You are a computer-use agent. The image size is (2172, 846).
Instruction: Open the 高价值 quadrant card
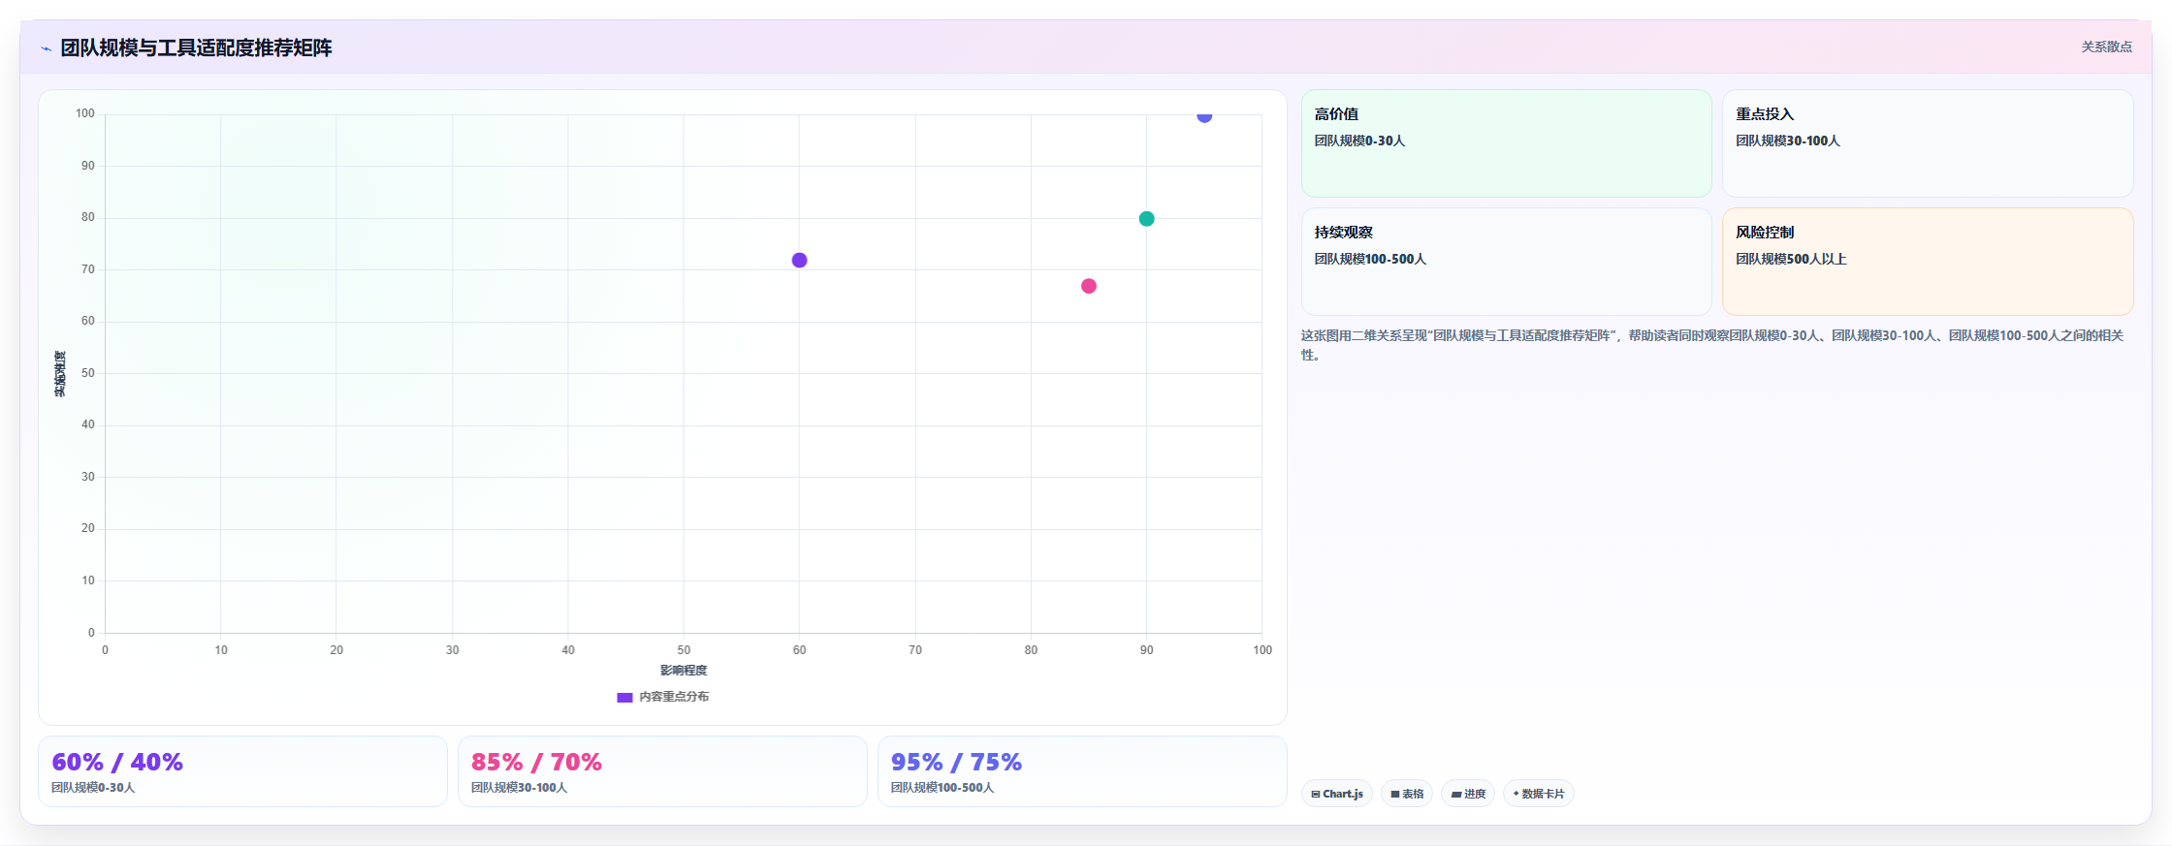point(1506,143)
